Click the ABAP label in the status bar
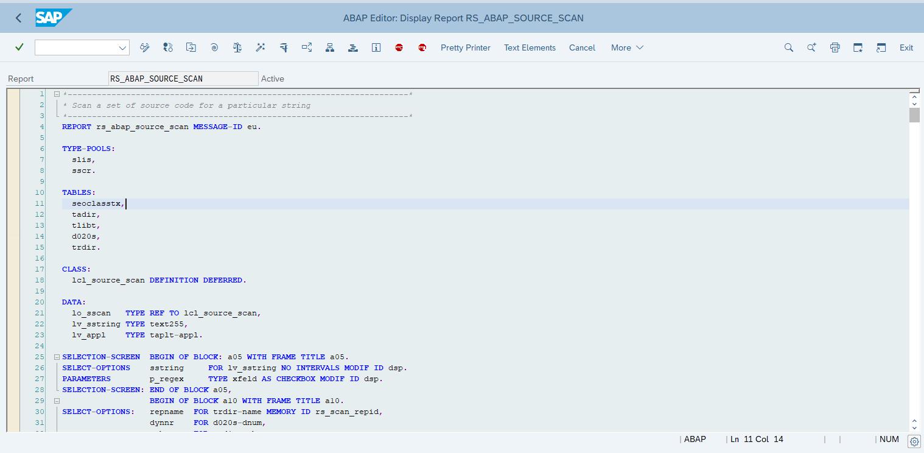The height and width of the screenshot is (453, 924). click(x=695, y=439)
